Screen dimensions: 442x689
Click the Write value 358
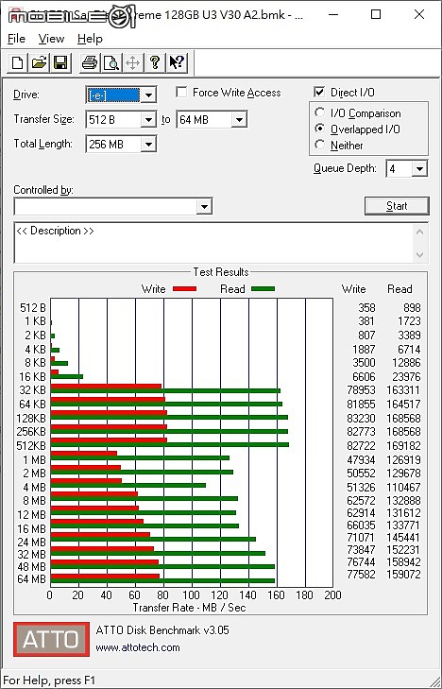(x=366, y=307)
